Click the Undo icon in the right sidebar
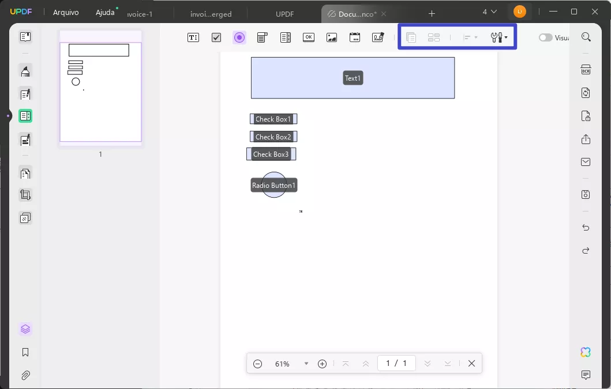The image size is (611, 389). 586,228
